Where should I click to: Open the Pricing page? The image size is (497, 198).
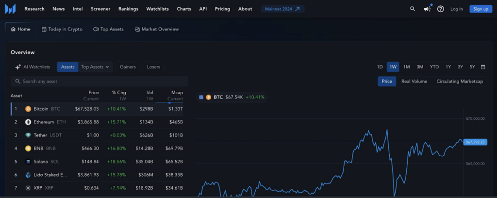(222, 9)
